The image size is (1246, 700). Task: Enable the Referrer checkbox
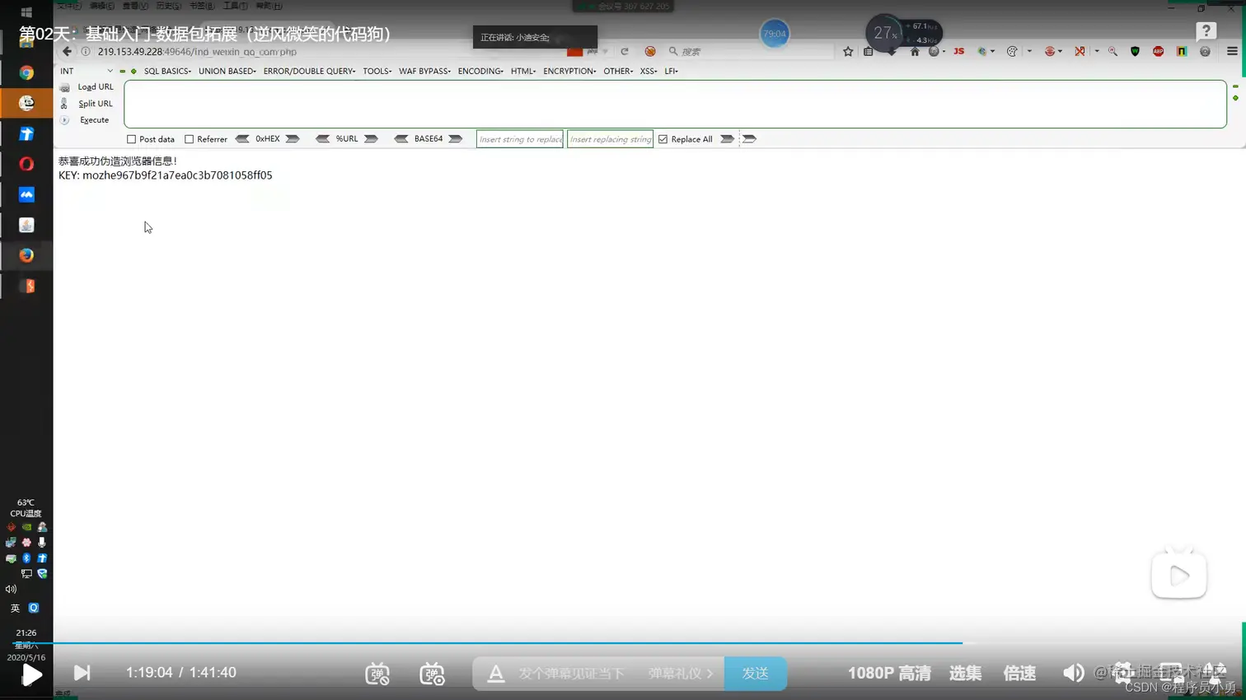[189, 139]
